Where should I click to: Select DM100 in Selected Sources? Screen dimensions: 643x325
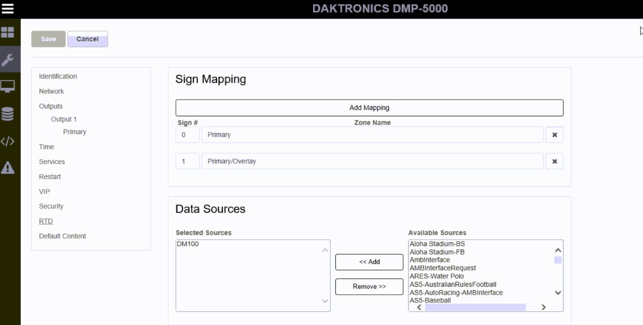click(188, 244)
